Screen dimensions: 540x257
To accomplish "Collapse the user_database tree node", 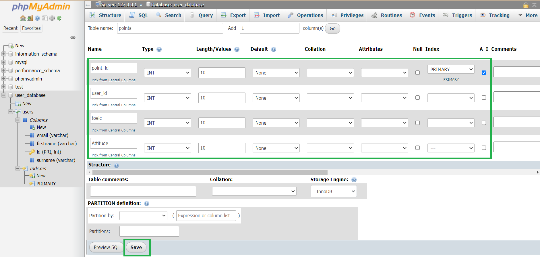I will [4, 95].
